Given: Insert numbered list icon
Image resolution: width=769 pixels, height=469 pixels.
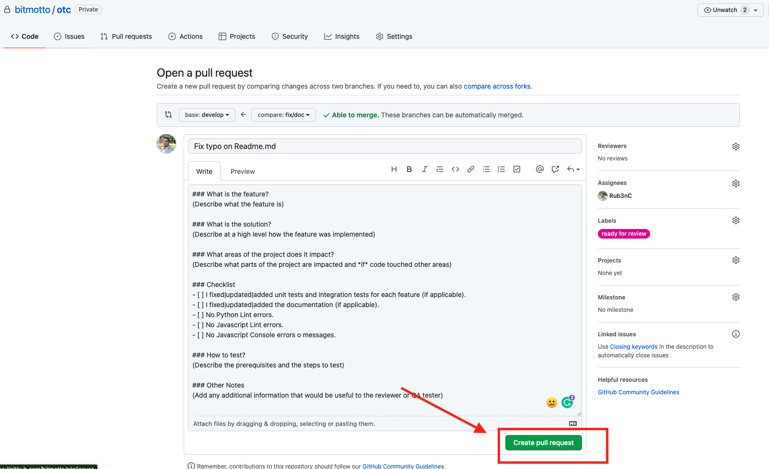Looking at the screenshot, I should coord(501,169).
